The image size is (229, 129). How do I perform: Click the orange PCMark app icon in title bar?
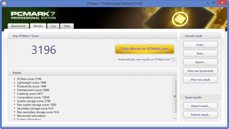coord(4,3)
